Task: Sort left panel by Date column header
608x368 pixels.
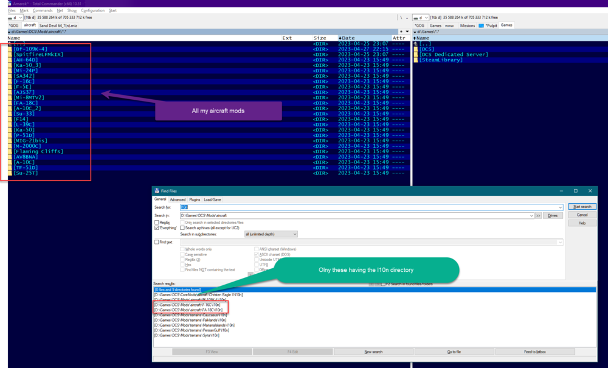Action: [x=364, y=38]
